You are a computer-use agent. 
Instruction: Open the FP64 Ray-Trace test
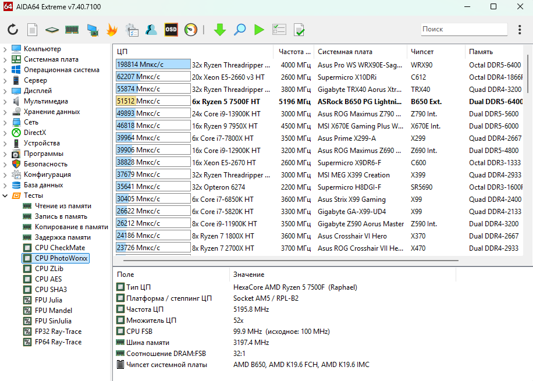coord(58,342)
